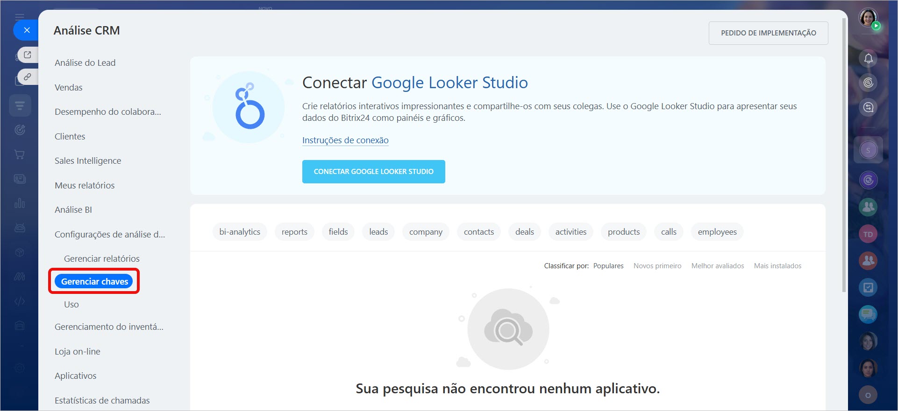Expand Configurações de análise section
Viewport: 898px width, 411px height.
(x=109, y=234)
